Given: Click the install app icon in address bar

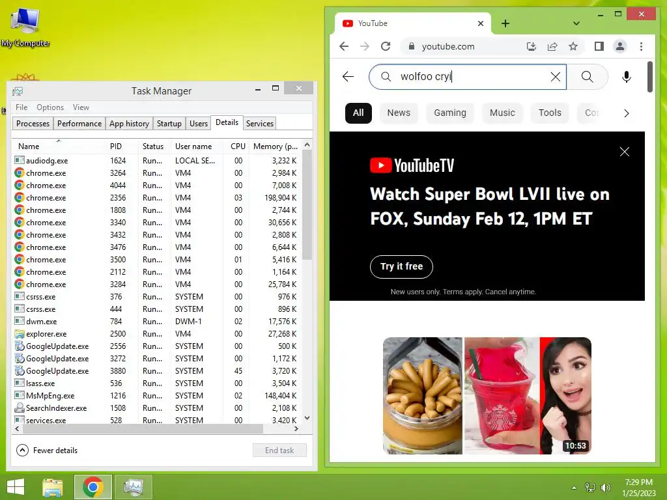Looking at the screenshot, I should pyautogui.click(x=532, y=46).
